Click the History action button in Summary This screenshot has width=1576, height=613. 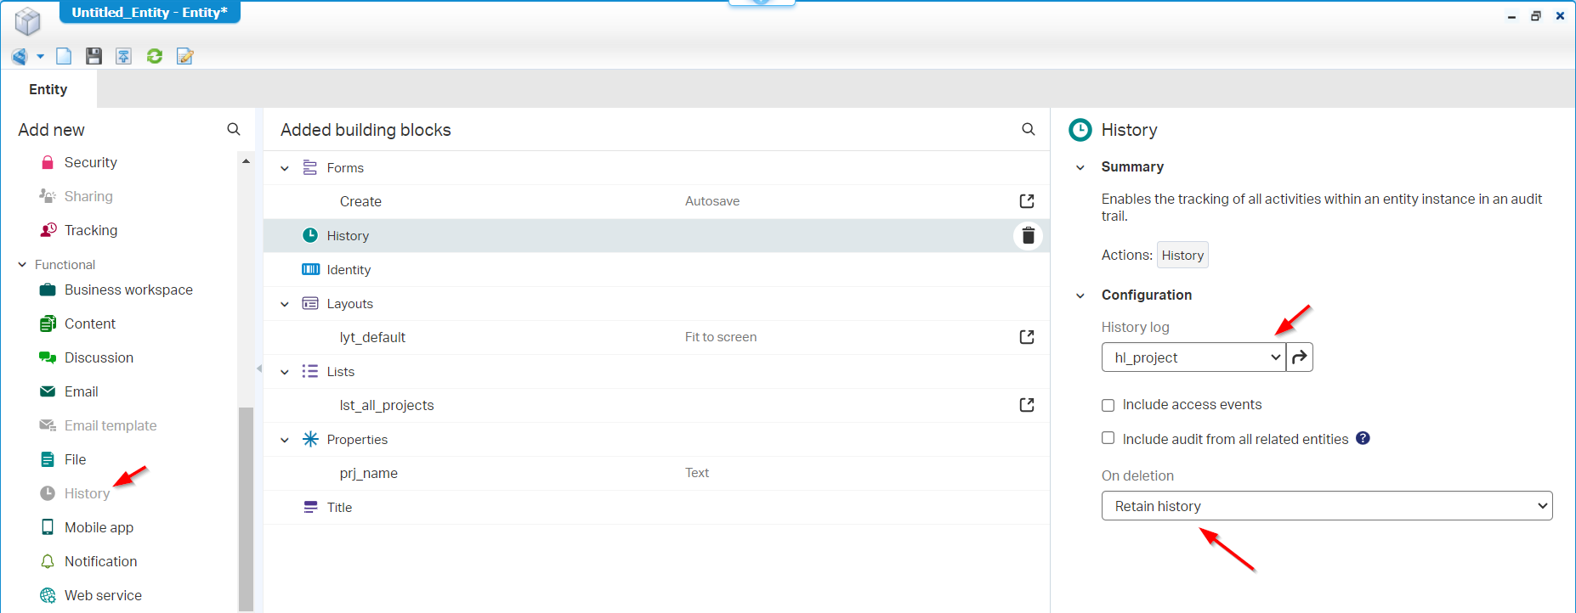[1182, 256]
